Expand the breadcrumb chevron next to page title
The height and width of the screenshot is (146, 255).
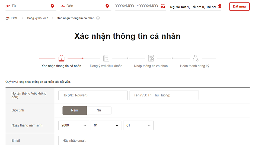pyautogui.click(x=98, y=18)
